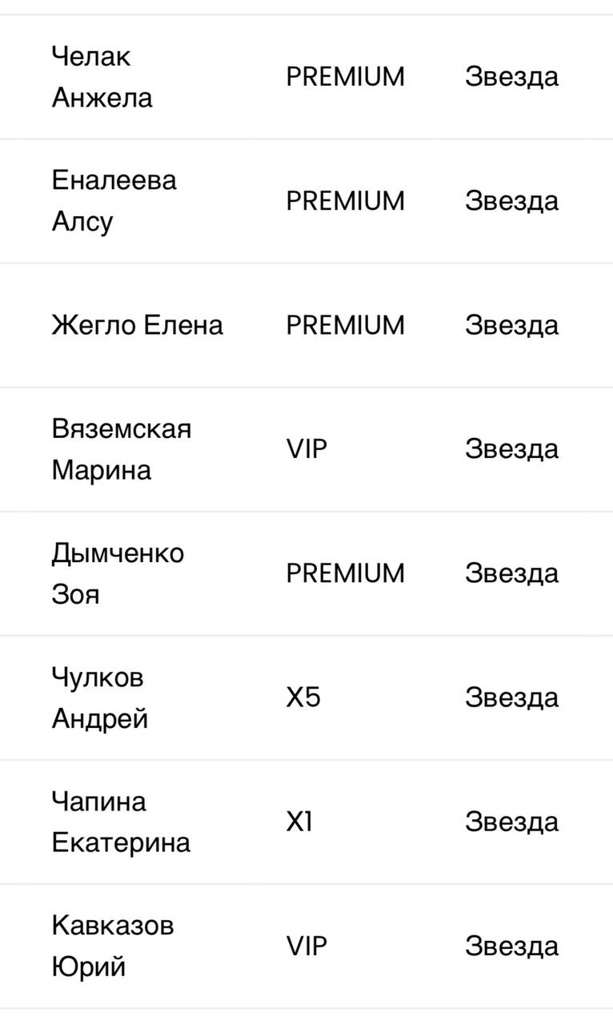Select the name Дымченко Зоя
This screenshot has width=613, height=1025.
(118, 573)
